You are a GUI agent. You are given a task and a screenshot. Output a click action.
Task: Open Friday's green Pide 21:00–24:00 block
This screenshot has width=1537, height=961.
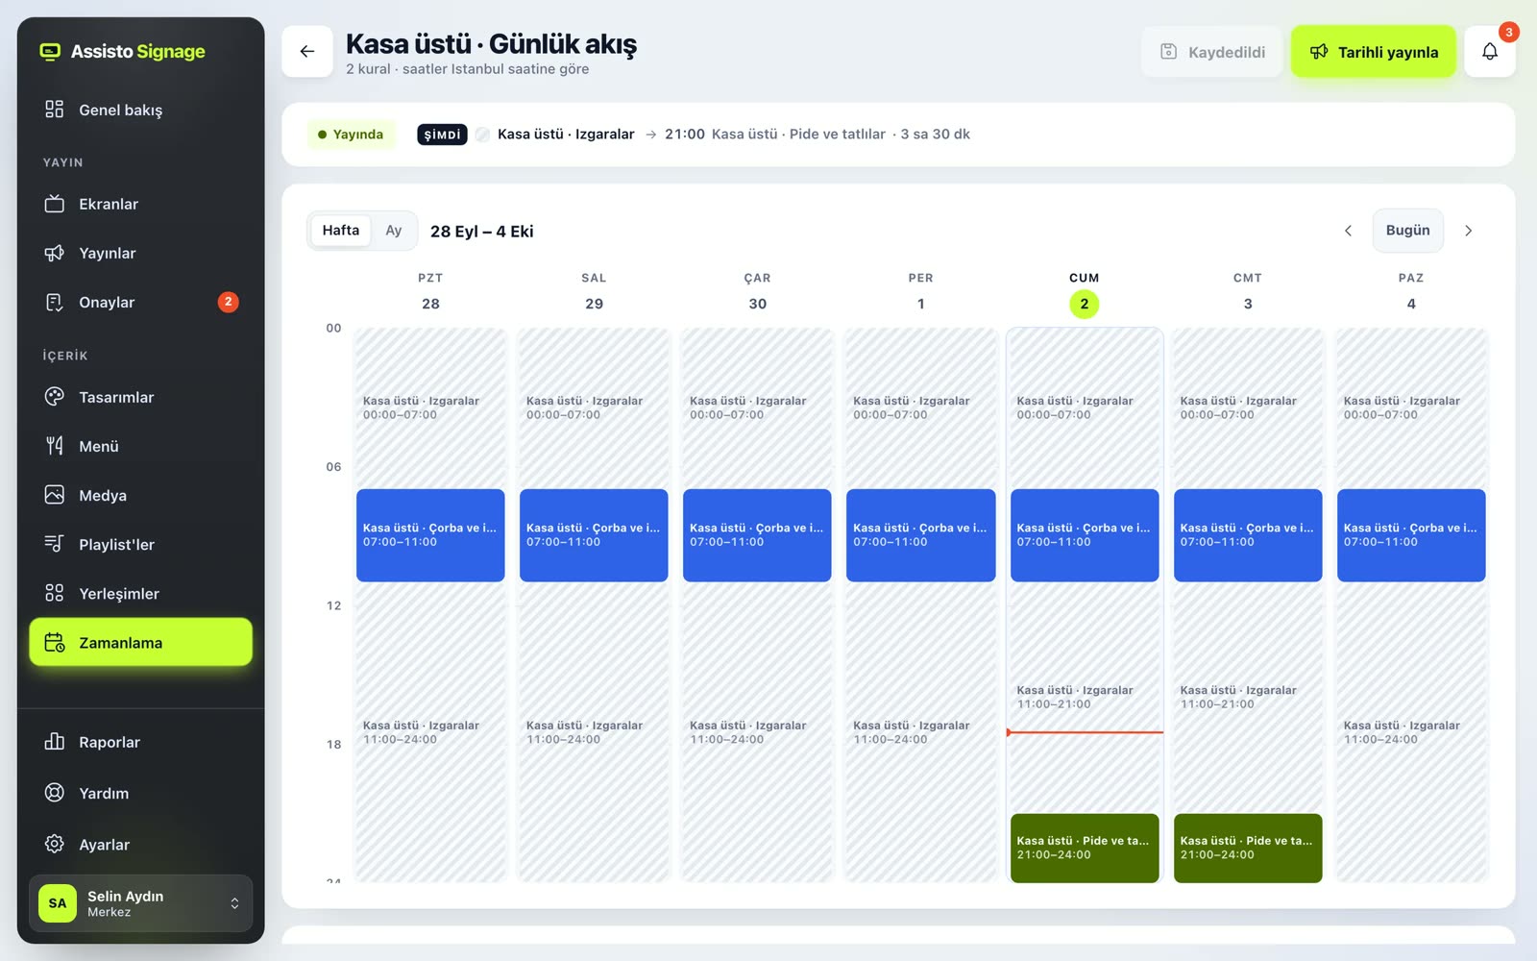(1085, 849)
